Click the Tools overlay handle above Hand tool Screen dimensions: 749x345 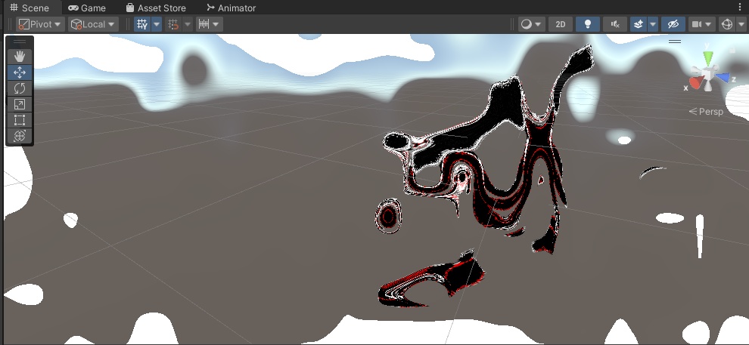click(20, 42)
